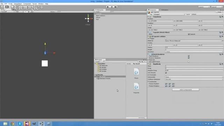Click the Pause button in toolbar
Screen dimensions: 224x126
coord(112,7)
